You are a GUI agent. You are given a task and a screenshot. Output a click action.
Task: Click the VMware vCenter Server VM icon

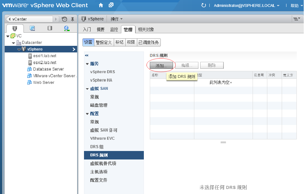(29, 76)
